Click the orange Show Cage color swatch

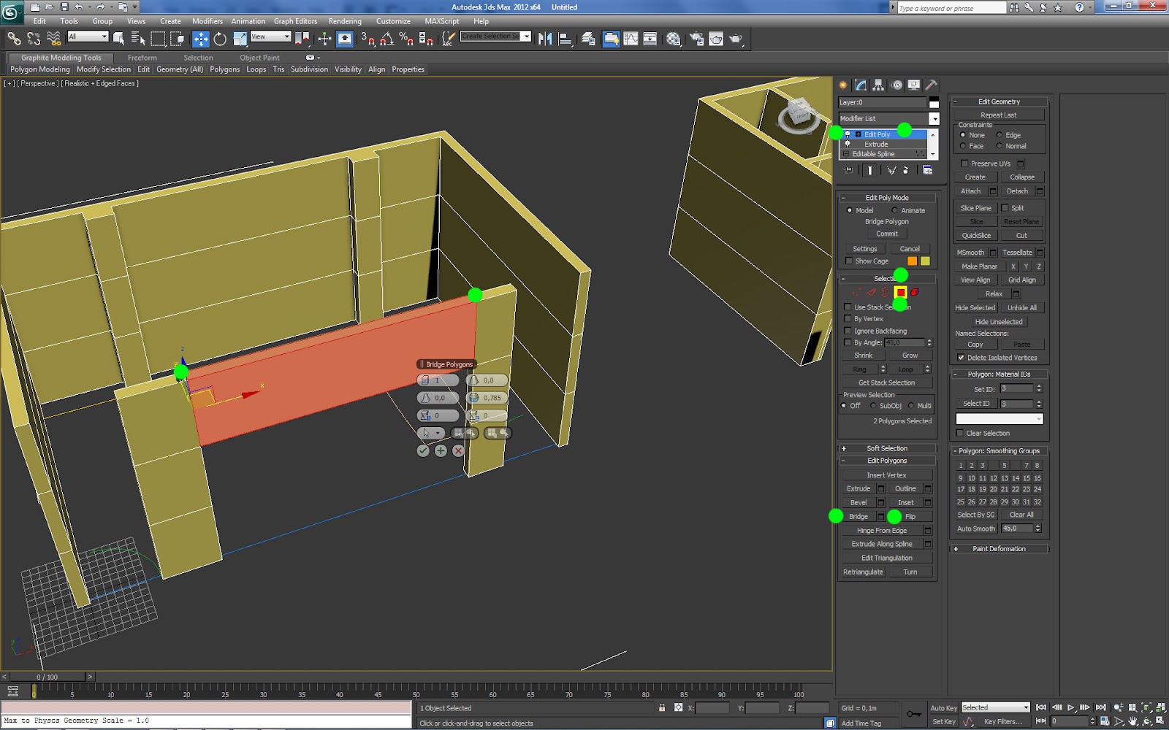(913, 261)
